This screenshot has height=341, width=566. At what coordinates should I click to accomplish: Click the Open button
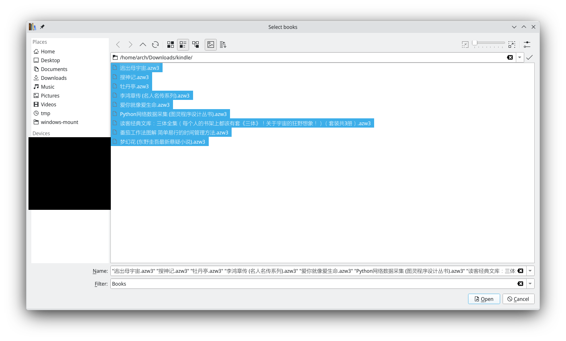[484, 299]
